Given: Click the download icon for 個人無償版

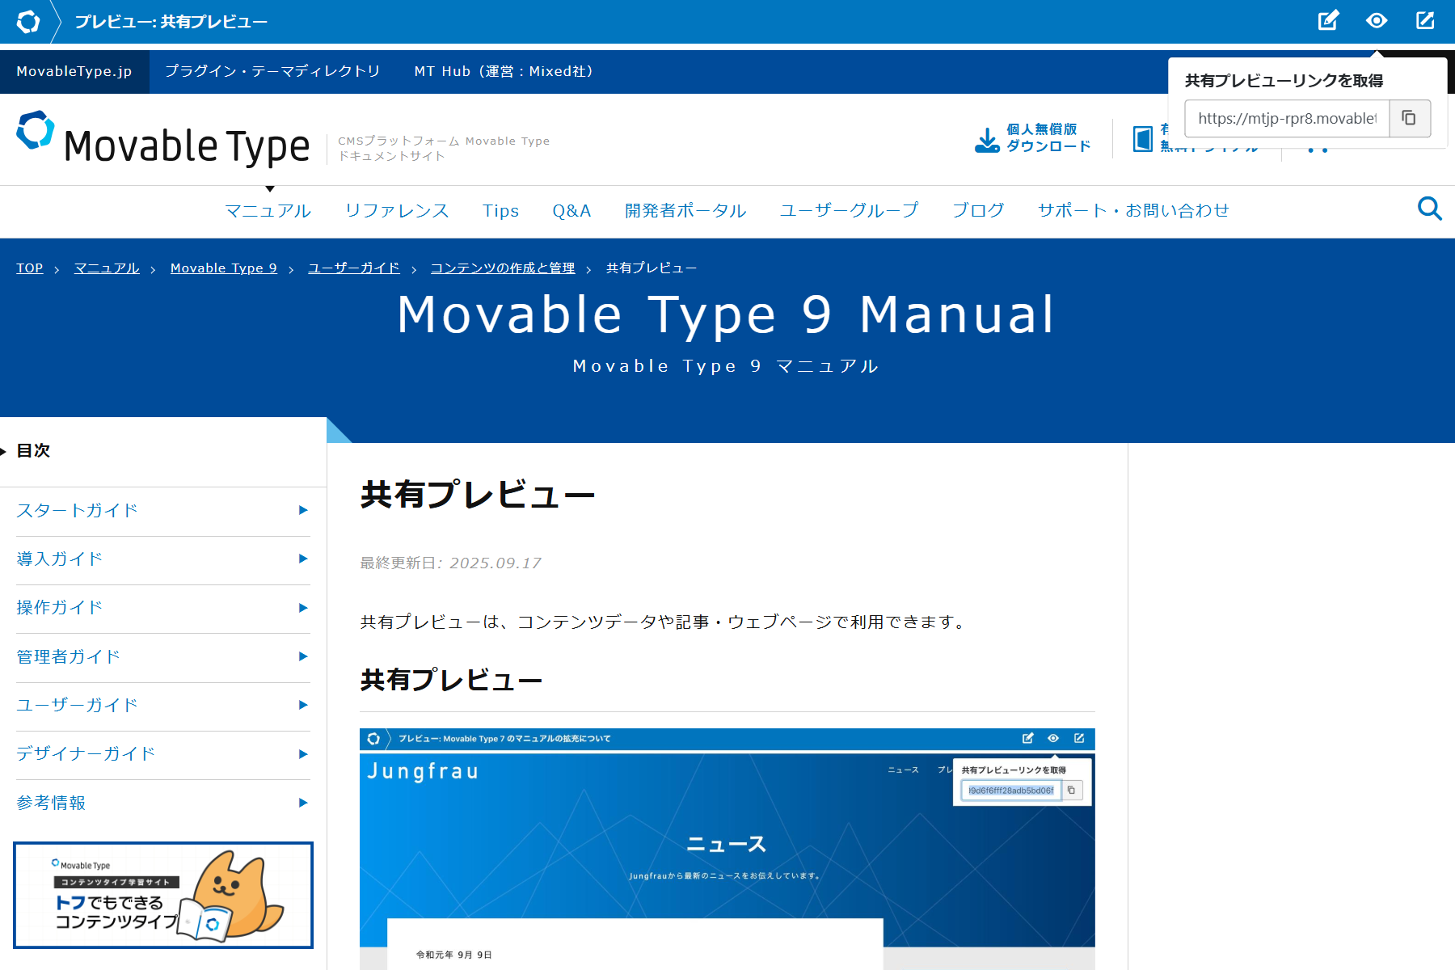Looking at the screenshot, I should click(986, 137).
